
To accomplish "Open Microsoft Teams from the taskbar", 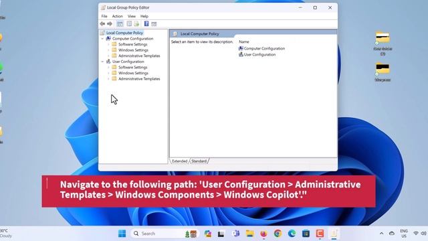I will click(x=236, y=234).
